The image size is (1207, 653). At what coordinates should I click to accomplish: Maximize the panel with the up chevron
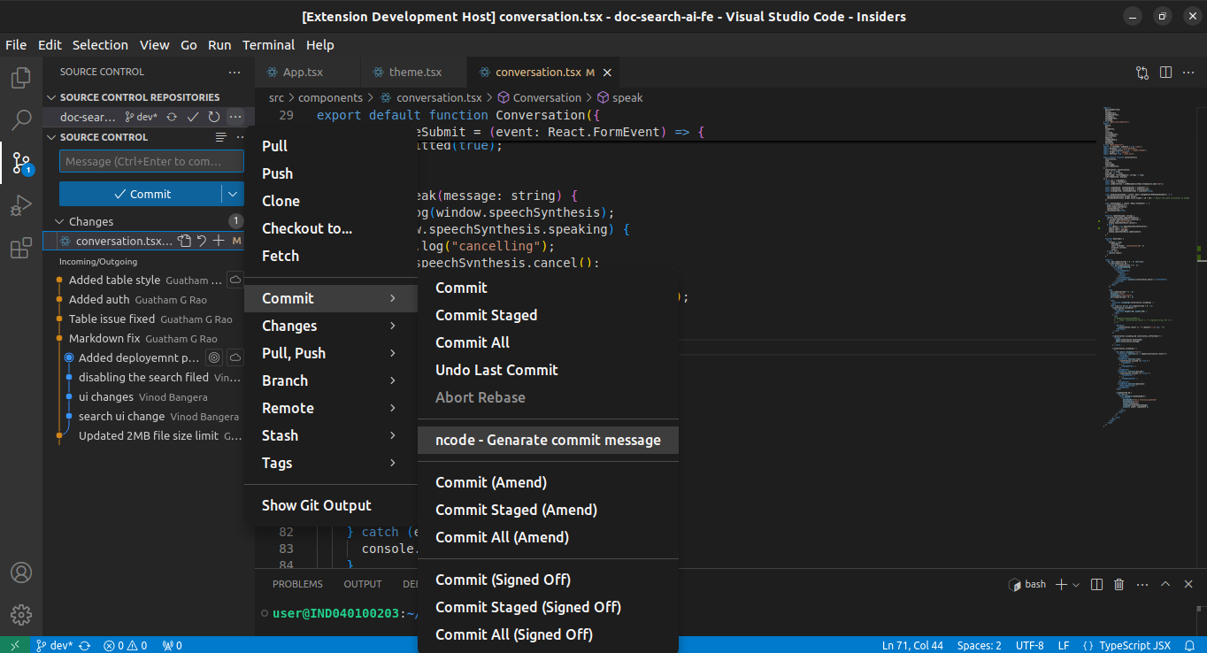tap(1165, 584)
